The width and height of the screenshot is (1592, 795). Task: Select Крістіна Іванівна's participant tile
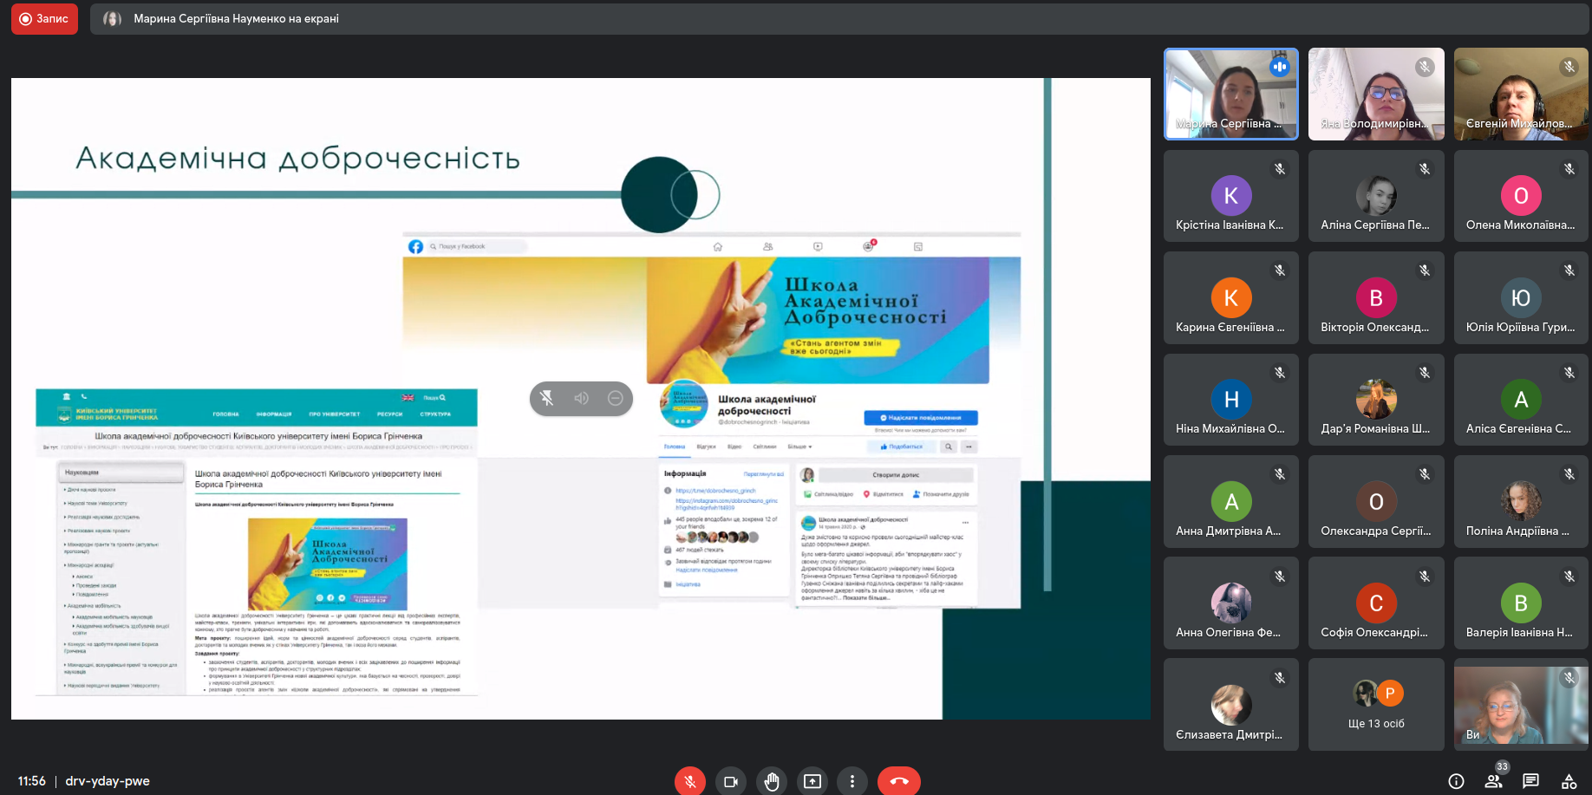click(1230, 196)
